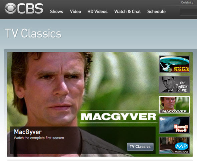This screenshot has height=161, width=197.
Task: Click the MacGyver featured banner image
Action: click(x=82, y=88)
